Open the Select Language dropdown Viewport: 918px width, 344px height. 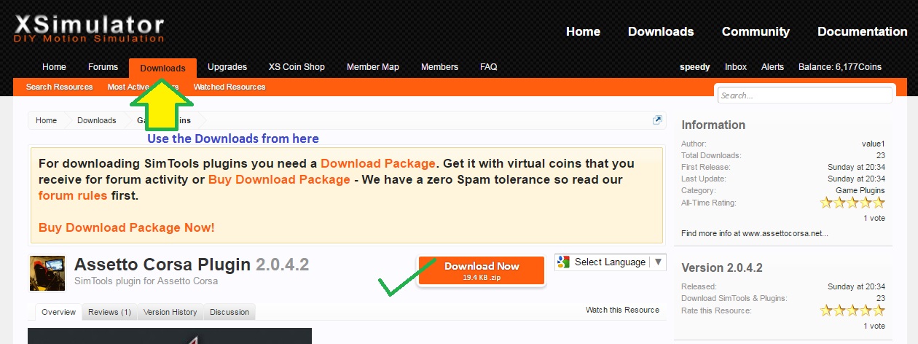(x=611, y=262)
